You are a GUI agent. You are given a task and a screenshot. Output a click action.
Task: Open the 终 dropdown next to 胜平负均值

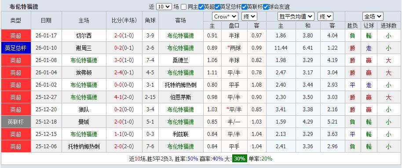pos(325,17)
